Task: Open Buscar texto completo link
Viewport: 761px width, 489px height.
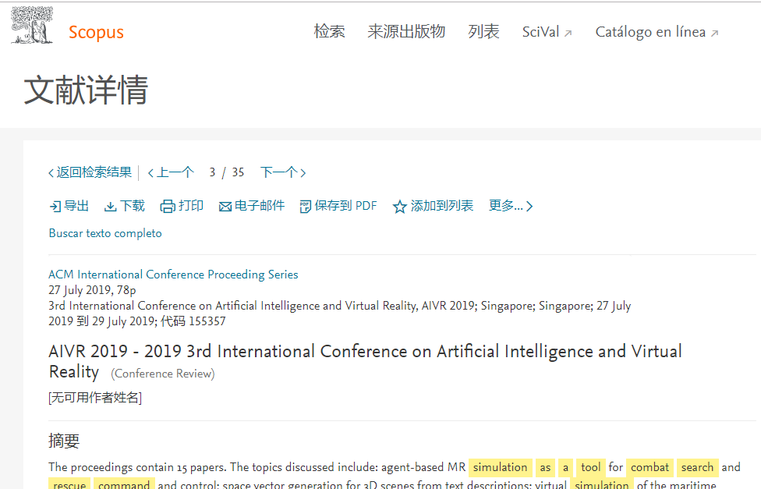Action: [x=105, y=233]
